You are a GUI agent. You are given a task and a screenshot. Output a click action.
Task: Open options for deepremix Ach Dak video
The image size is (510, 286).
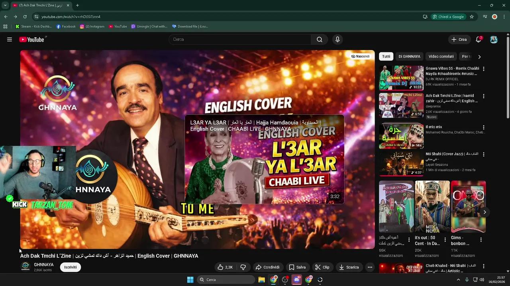coord(484,96)
